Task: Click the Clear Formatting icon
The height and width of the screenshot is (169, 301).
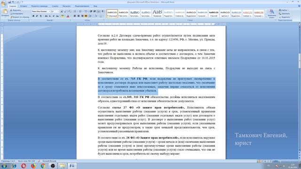Action: [69, 11]
